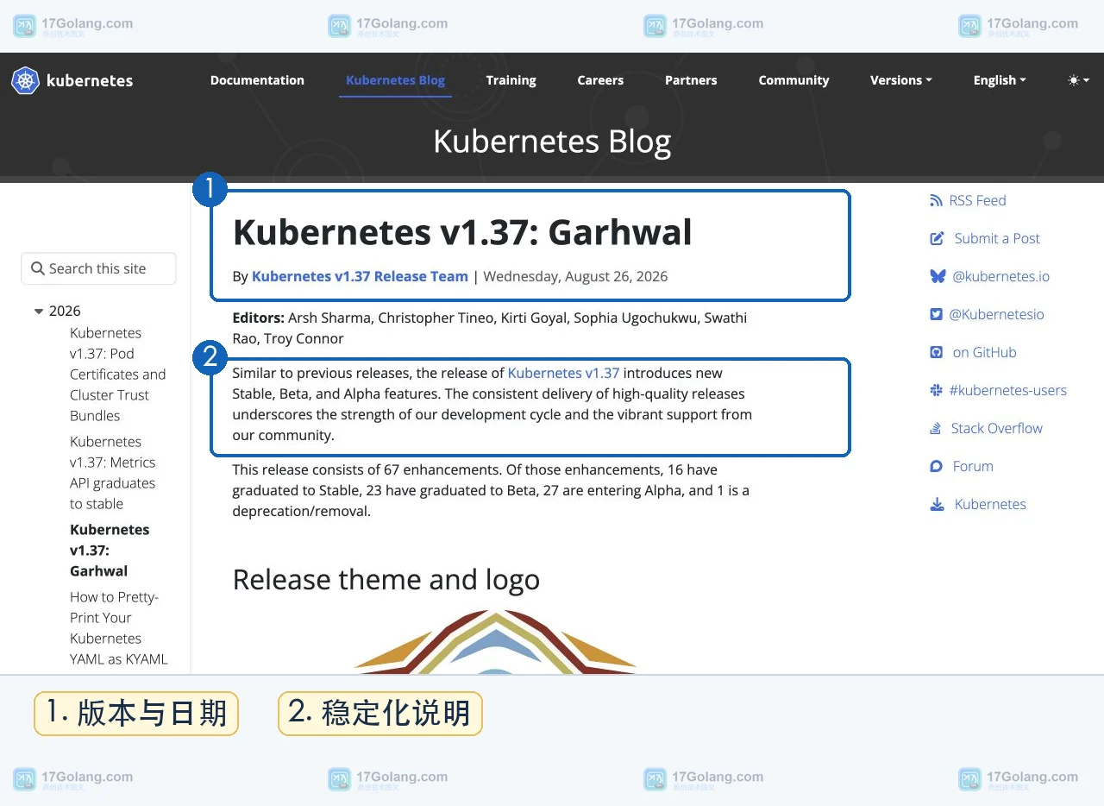1104x806 pixels.
Task: Open the Careers nav item
Action: point(600,80)
